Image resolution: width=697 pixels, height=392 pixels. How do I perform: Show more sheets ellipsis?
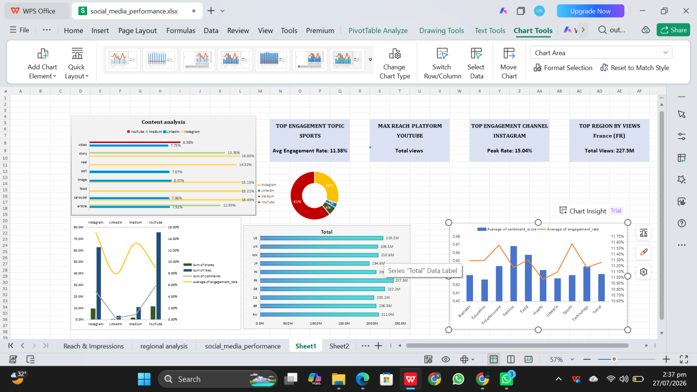coord(365,346)
